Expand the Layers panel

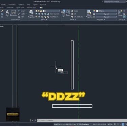(x=44, y=20)
